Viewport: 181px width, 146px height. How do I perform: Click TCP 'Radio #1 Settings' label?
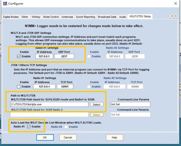[x=45, y=78]
